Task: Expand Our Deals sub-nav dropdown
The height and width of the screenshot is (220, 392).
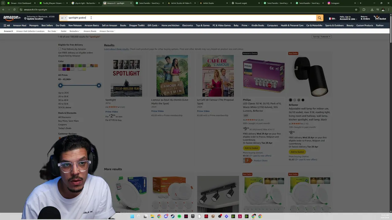Action: click(52, 31)
